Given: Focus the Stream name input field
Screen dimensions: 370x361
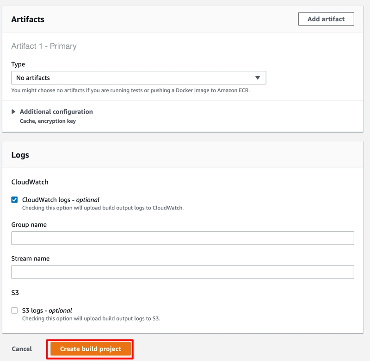Looking at the screenshot, I should pos(182,272).
